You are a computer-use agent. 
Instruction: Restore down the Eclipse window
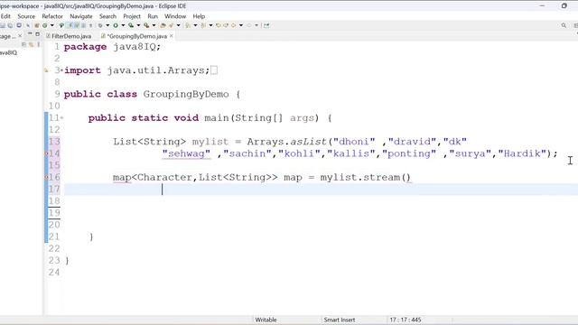564,6
